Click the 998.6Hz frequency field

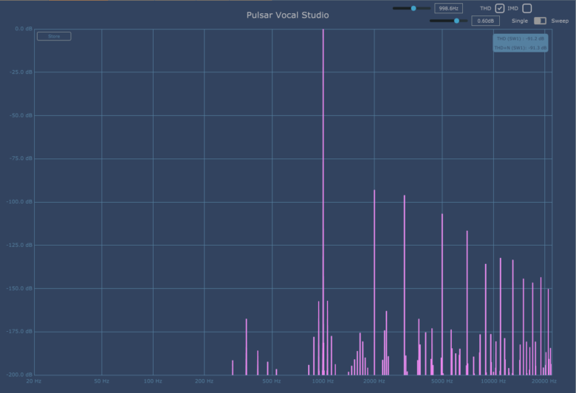pos(448,8)
